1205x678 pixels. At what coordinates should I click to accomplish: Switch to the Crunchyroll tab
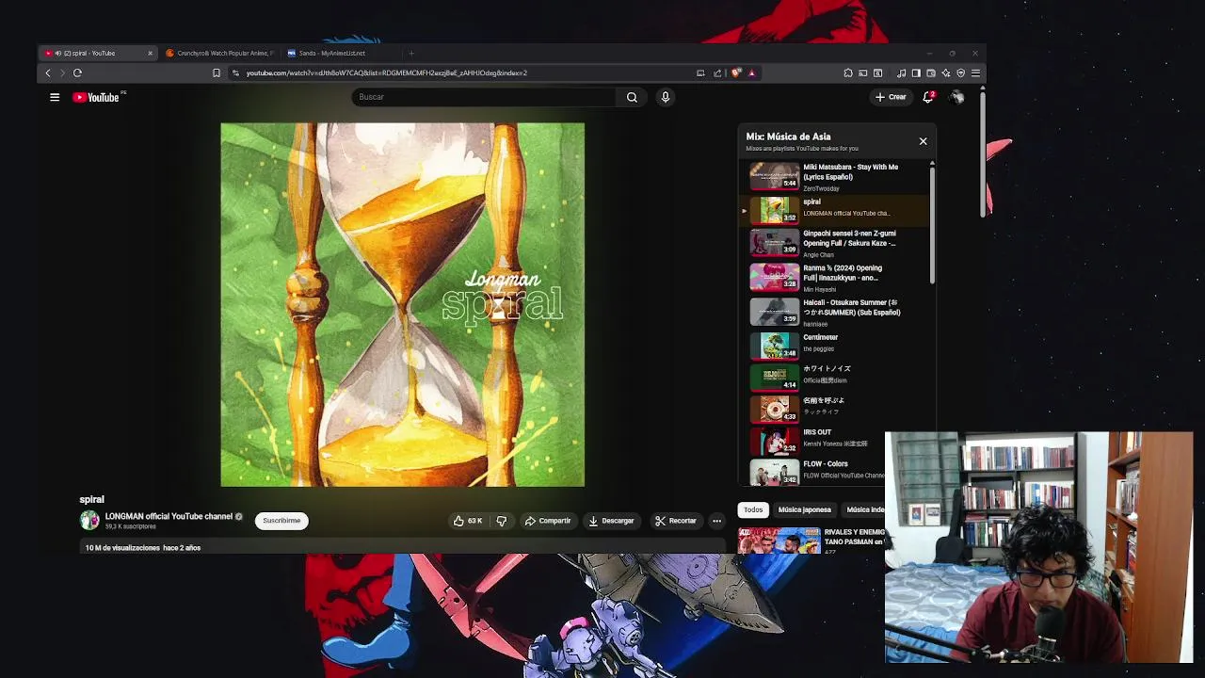coord(220,53)
